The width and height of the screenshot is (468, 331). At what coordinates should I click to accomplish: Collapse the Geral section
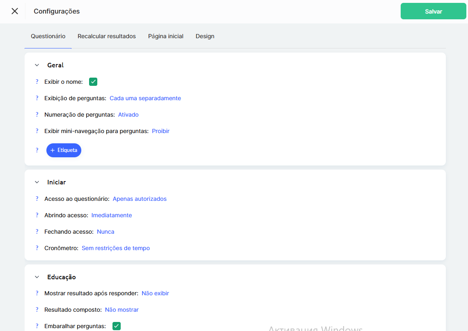click(x=37, y=65)
